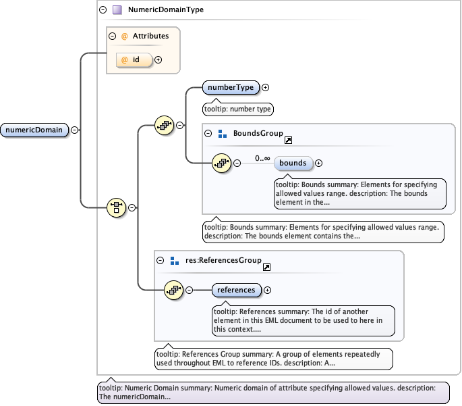This screenshot has height=406, width=462.
Task: Expand the id attribute
Action: [x=158, y=59]
